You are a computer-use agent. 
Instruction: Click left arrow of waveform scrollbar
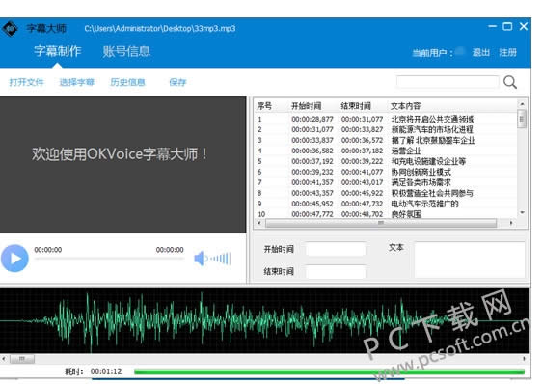(4, 359)
